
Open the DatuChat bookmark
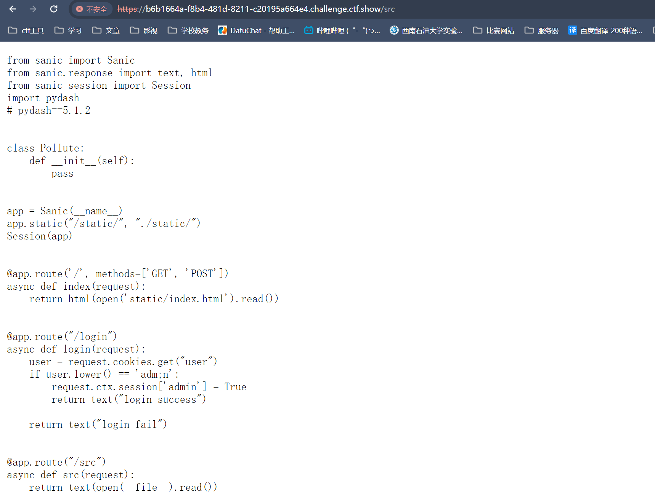pos(257,30)
